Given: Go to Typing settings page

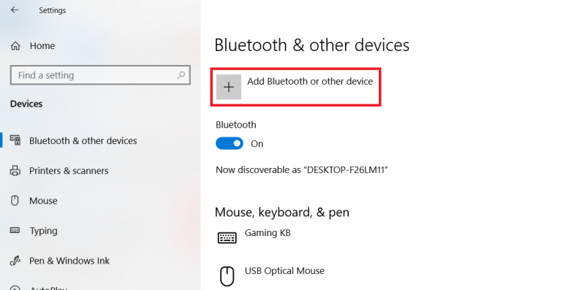Looking at the screenshot, I should click(x=43, y=231).
